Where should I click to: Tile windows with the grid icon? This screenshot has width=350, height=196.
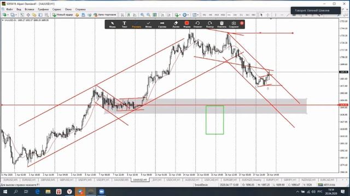(x=154, y=15)
